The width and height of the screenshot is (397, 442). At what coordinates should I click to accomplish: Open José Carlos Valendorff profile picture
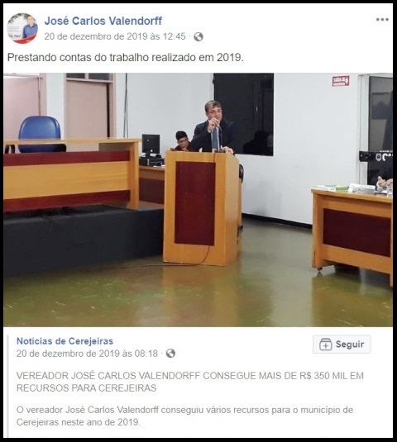[22, 28]
